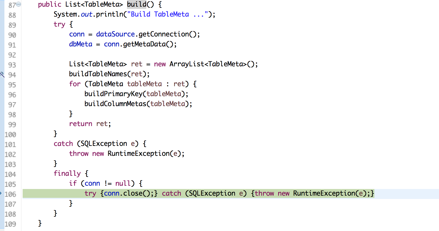Click the instruction pointer arrow beside line 106
Screen dimensions: 439x231
pyautogui.click(x=1, y=193)
